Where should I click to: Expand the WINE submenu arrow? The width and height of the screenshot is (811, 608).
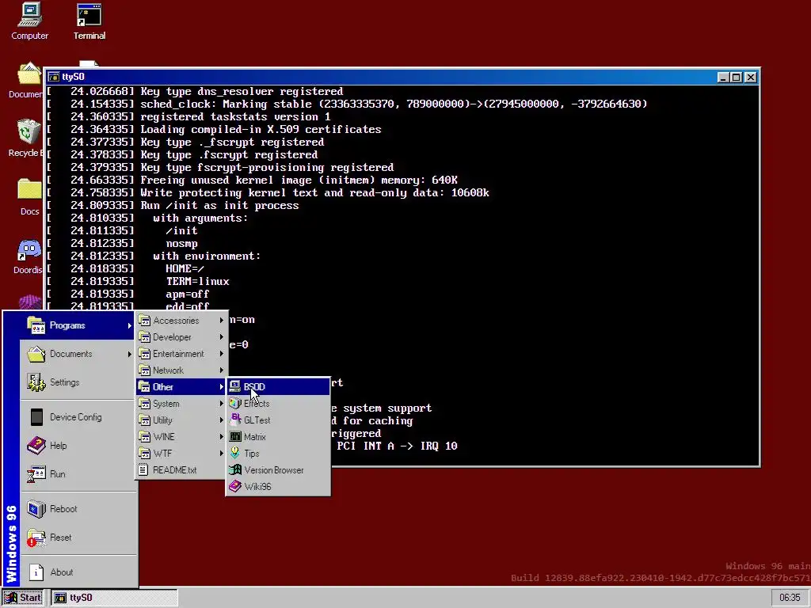pyautogui.click(x=222, y=436)
